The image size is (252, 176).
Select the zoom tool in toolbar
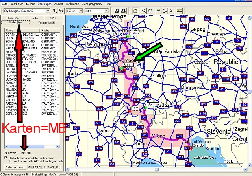click(x=143, y=11)
